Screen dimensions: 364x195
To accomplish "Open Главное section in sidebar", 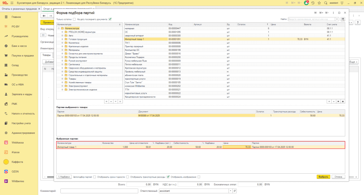I will tap(16, 17).
